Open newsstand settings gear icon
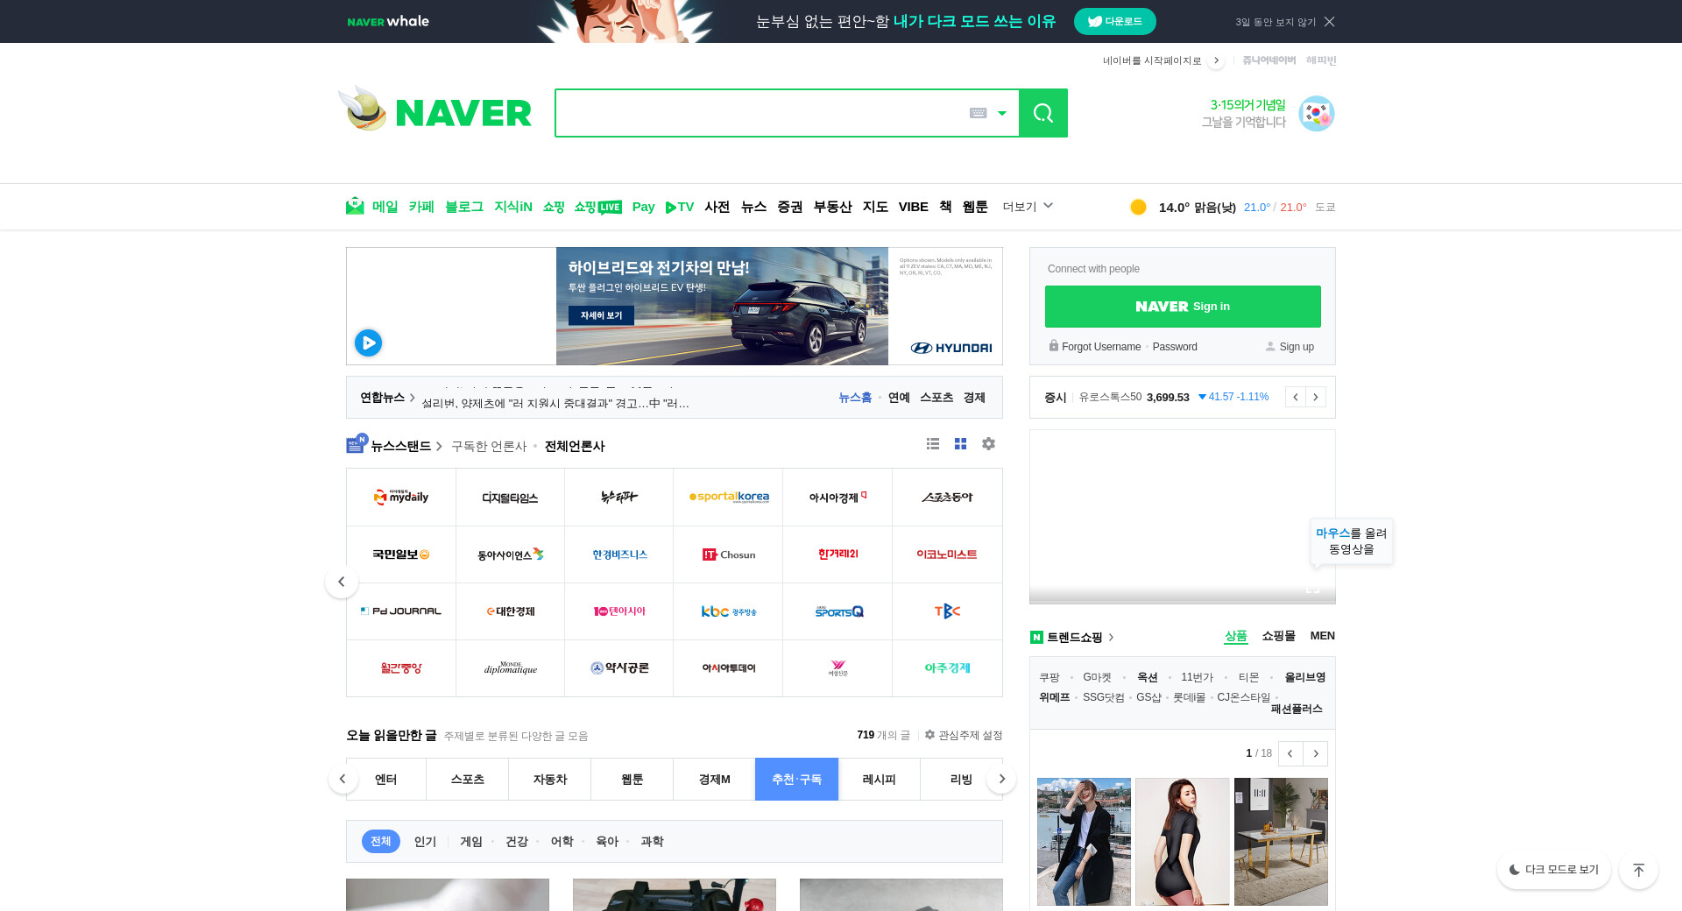 coord(988,444)
